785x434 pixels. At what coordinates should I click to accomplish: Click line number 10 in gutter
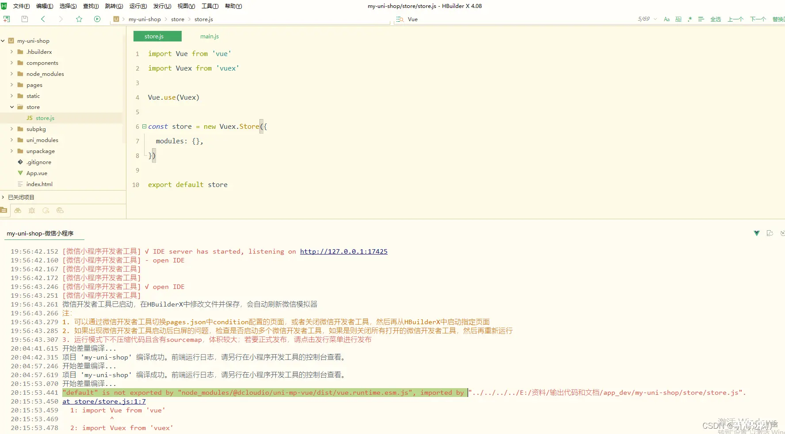[x=136, y=185]
